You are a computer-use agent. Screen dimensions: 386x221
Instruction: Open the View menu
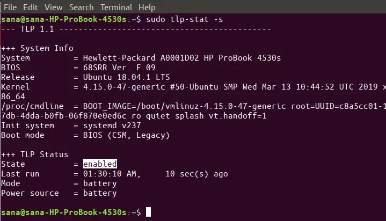coord(54,8)
